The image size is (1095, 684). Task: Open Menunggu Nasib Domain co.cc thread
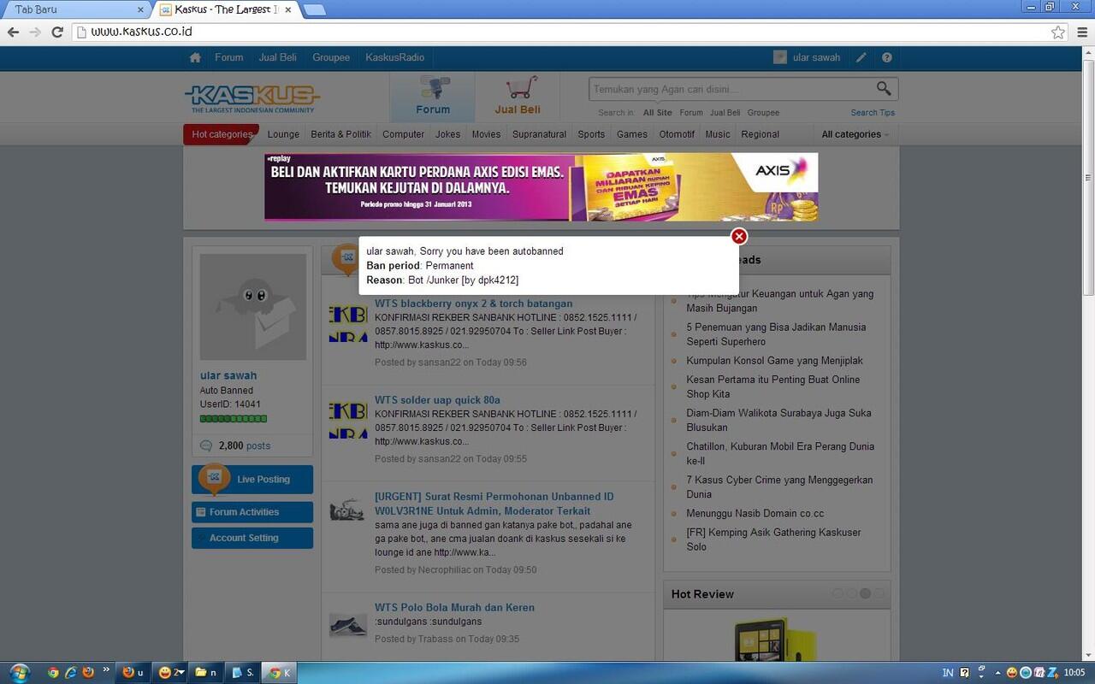pyautogui.click(x=755, y=514)
